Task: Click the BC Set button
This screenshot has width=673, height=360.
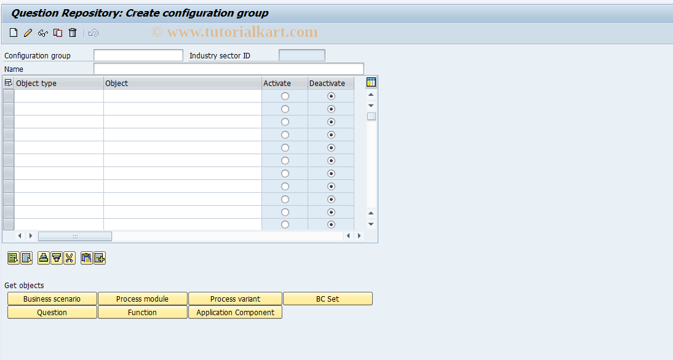Action: point(328,299)
